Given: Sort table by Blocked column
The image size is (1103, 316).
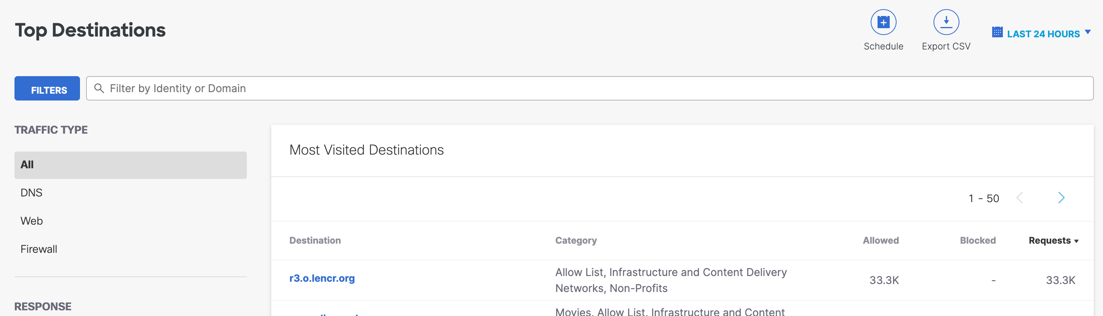Looking at the screenshot, I should pyautogui.click(x=978, y=241).
